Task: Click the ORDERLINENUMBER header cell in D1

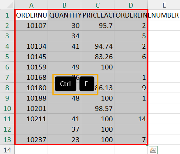Action: click(x=131, y=15)
